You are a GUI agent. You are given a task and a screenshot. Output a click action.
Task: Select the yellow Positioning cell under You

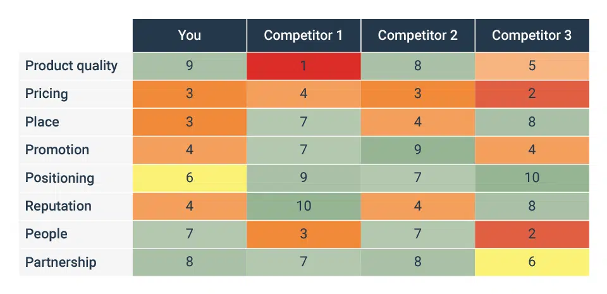pos(189,178)
